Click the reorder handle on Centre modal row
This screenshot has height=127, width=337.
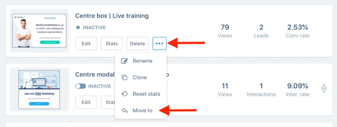(x=324, y=88)
